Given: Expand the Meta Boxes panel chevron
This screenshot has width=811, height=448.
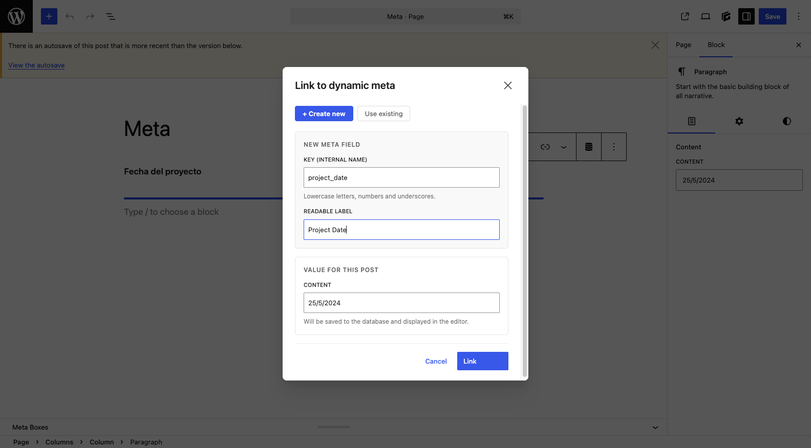Looking at the screenshot, I should [x=655, y=428].
